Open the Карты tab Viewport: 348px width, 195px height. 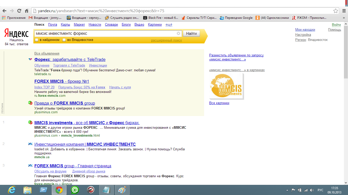click(65, 25)
